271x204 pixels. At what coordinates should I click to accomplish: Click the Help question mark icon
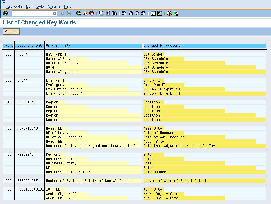(170, 13)
